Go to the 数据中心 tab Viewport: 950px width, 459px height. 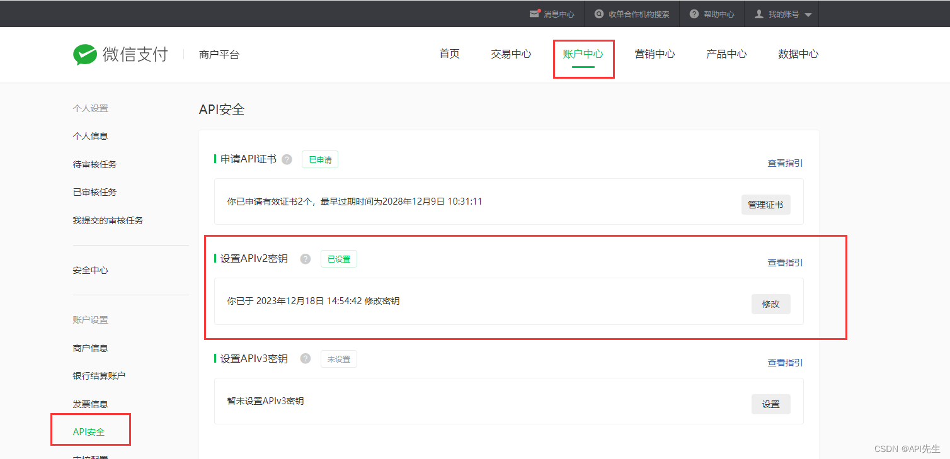[798, 54]
